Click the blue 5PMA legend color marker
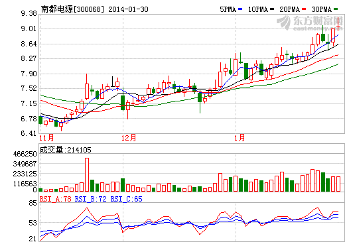The height and width of the screenshot is (242, 345). pos(240,9)
